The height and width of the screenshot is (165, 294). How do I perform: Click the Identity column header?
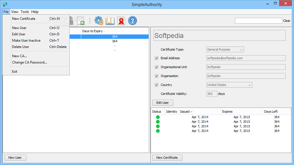(172, 112)
